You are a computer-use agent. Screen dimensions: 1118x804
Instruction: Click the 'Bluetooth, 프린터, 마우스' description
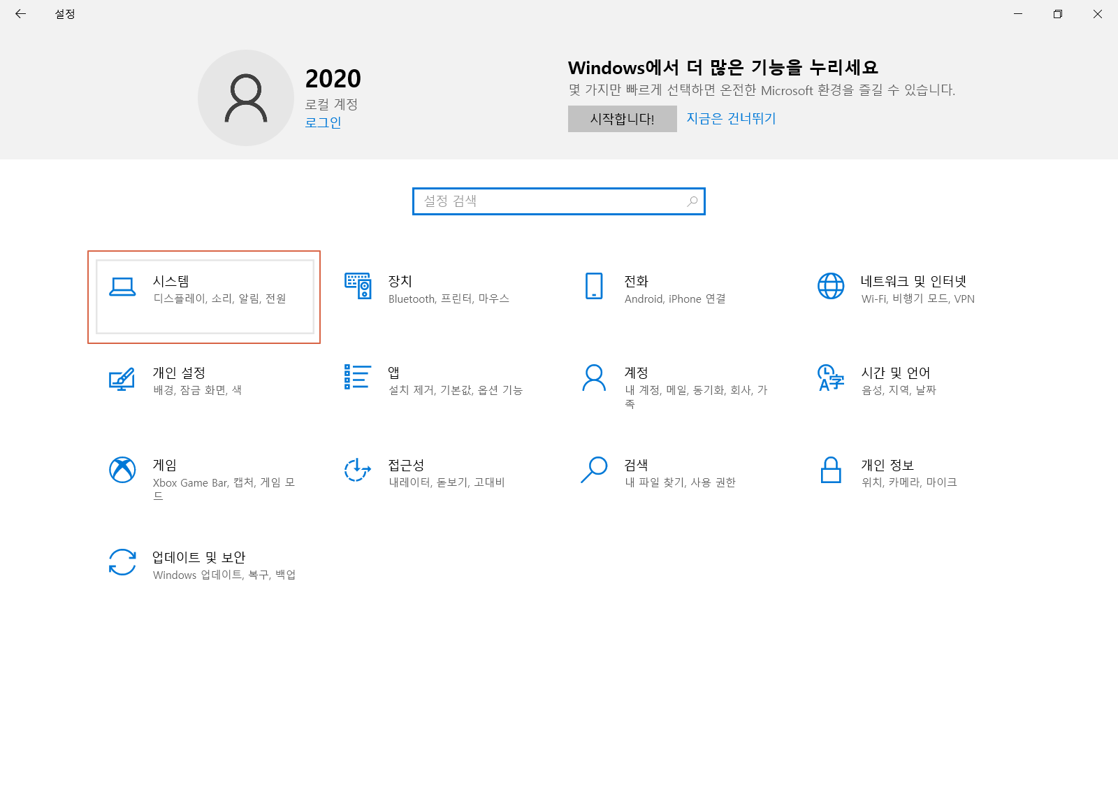[x=449, y=299]
